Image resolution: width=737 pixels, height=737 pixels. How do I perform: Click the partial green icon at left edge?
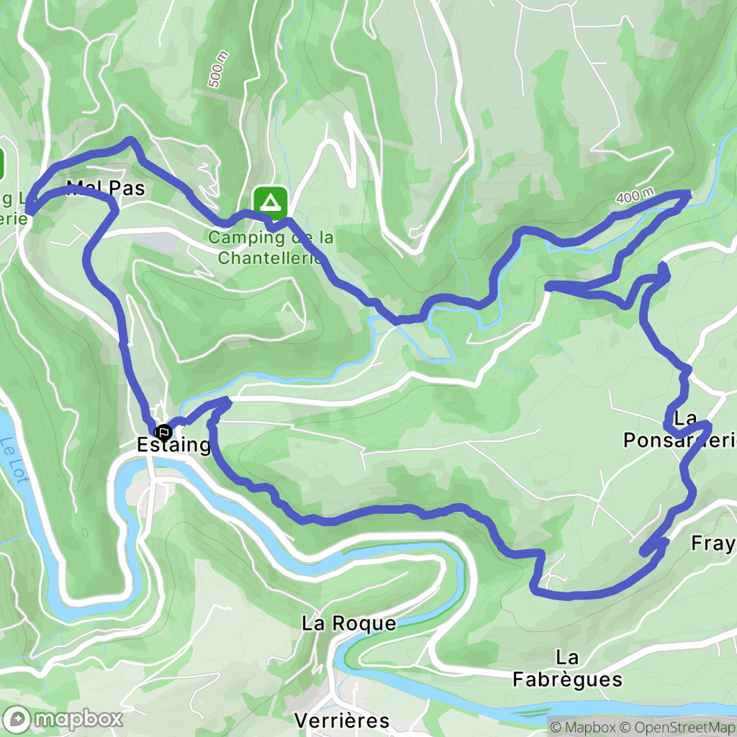click(x=2, y=165)
